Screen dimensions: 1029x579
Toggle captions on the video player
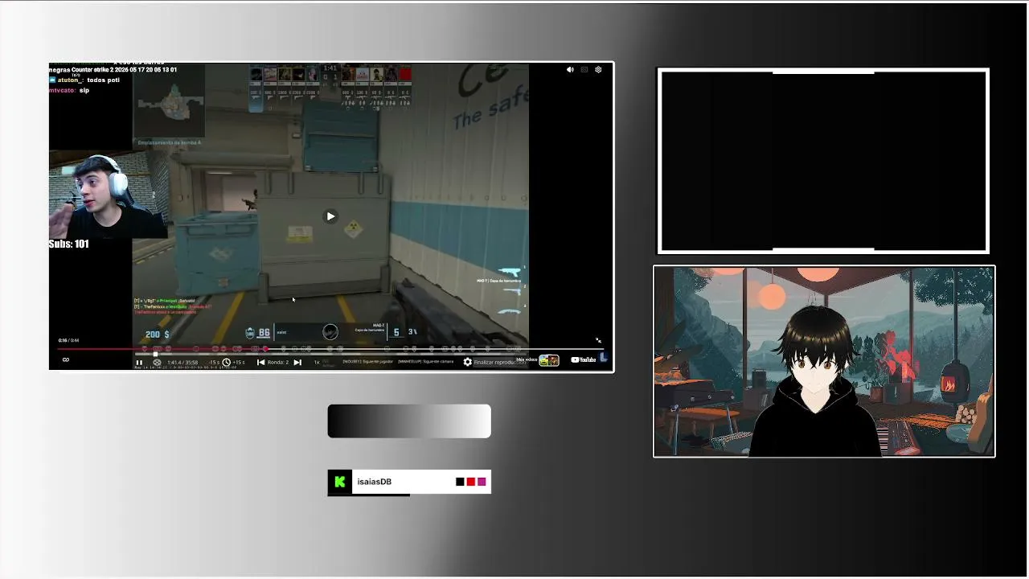pos(584,70)
